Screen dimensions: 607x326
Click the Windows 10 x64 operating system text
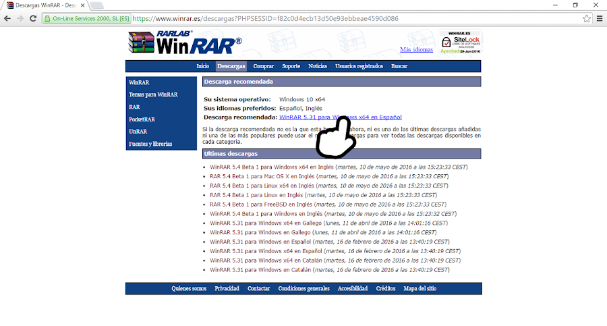[x=302, y=99]
